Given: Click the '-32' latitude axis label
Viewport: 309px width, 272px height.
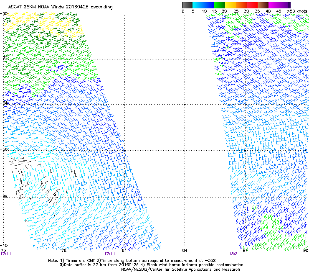Looking at the screenshot, I should point(4,58).
